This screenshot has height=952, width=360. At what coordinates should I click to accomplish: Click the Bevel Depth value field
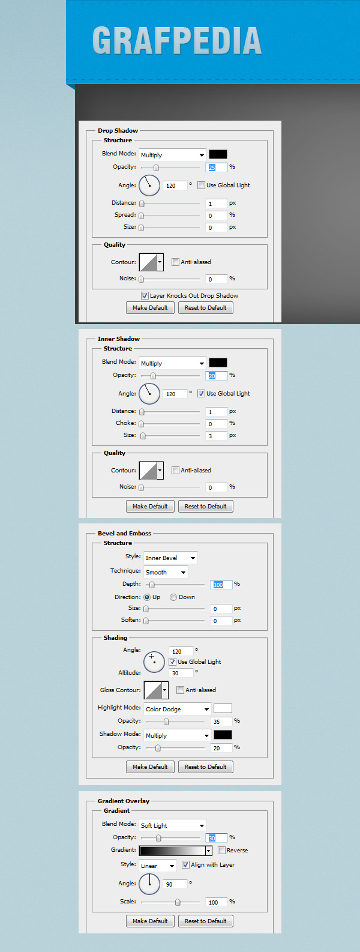pos(221,585)
